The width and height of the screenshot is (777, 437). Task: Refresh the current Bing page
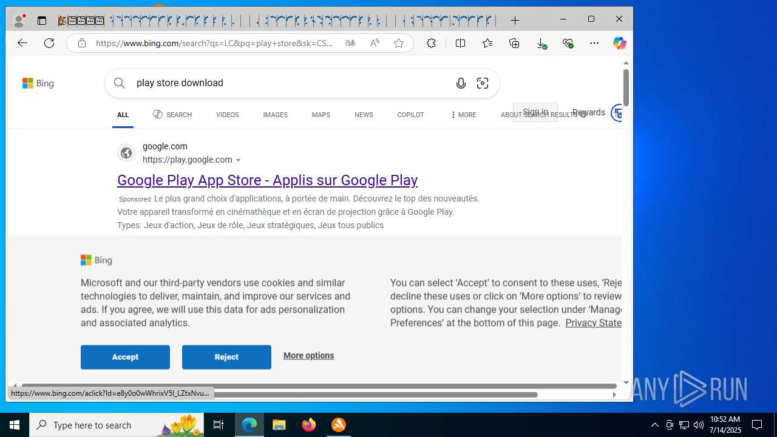click(49, 43)
